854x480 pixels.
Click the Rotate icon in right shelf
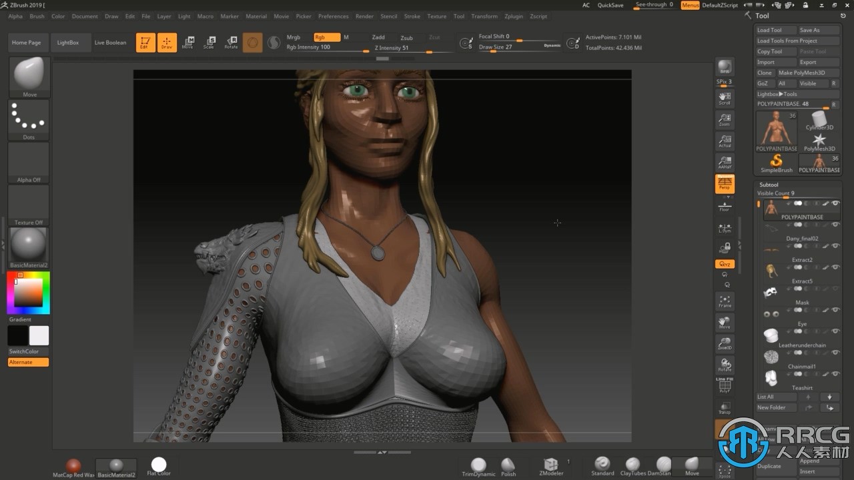(725, 365)
